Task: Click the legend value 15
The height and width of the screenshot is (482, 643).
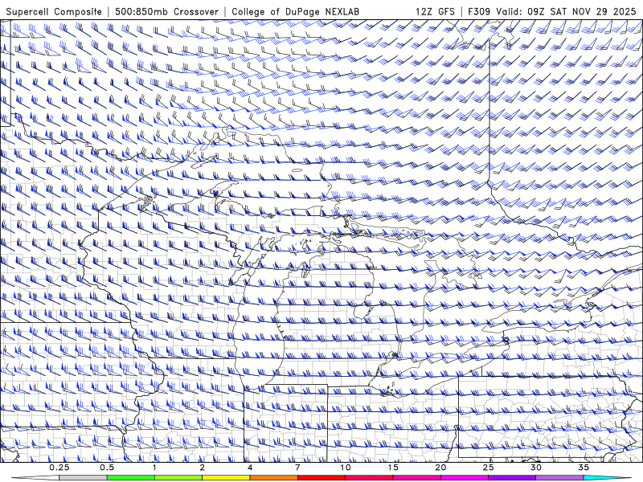Action: point(393,468)
